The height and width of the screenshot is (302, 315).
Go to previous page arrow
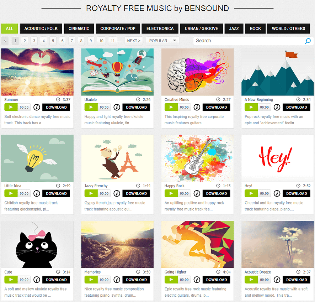(5, 41)
